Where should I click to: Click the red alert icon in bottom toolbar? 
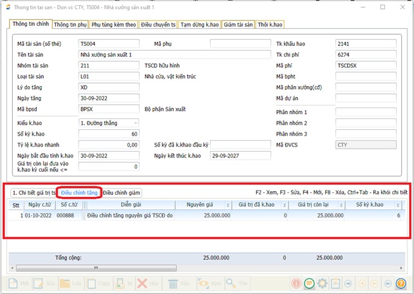(x=296, y=283)
